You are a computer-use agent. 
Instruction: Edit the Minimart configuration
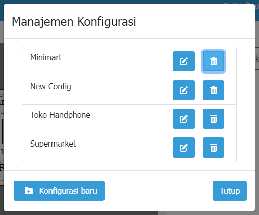[x=184, y=61]
